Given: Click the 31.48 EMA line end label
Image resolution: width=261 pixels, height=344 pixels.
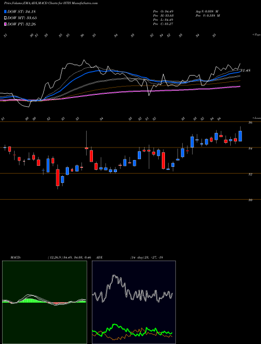Looking at the screenshot, I should pyautogui.click(x=245, y=71).
